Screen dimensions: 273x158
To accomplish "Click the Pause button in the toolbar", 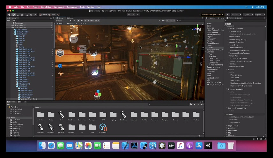I will coord(133,15).
